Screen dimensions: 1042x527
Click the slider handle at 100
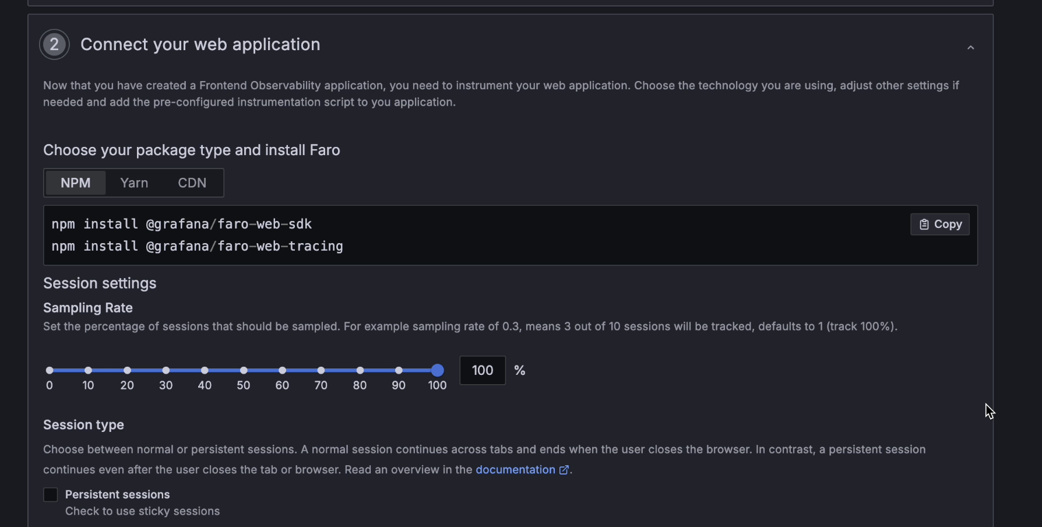point(438,370)
